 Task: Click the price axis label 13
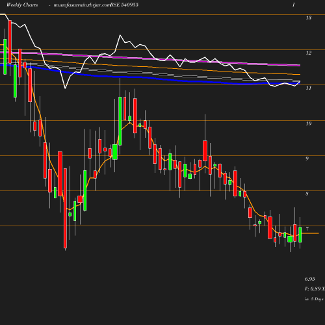309,18
